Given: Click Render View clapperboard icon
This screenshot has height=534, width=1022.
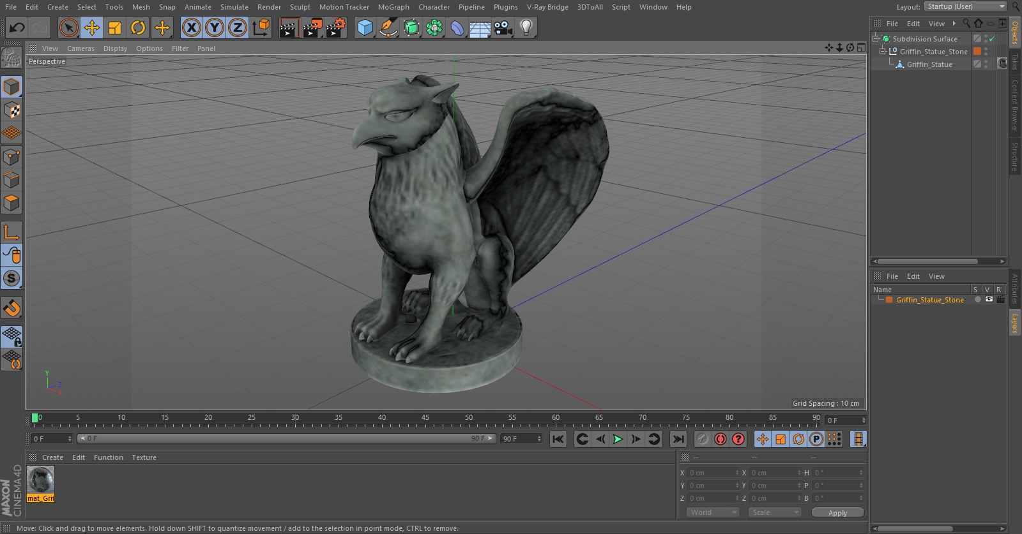Looking at the screenshot, I should coord(289,27).
